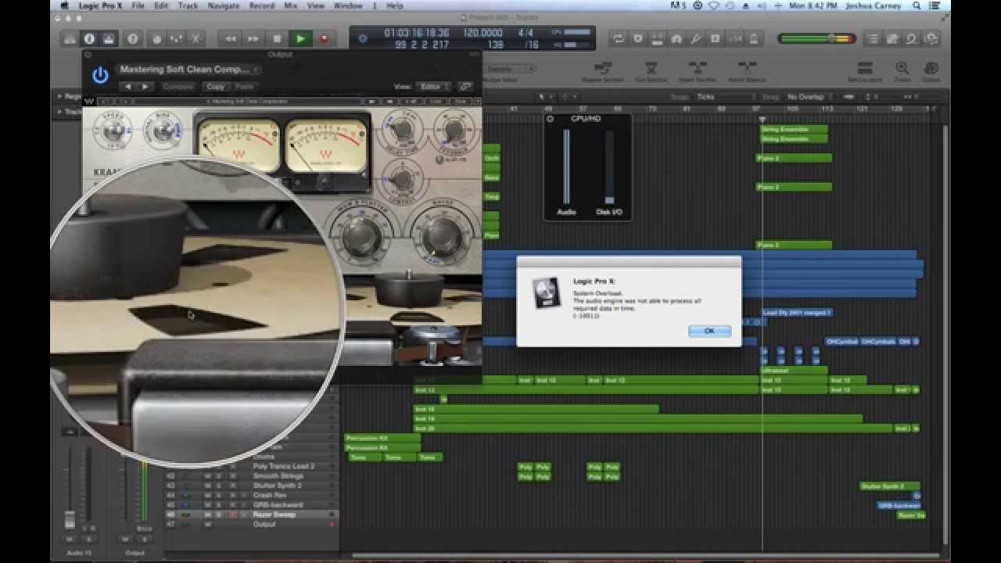Open the Mix menu
This screenshot has width=1001, height=563.
click(290, 5)
